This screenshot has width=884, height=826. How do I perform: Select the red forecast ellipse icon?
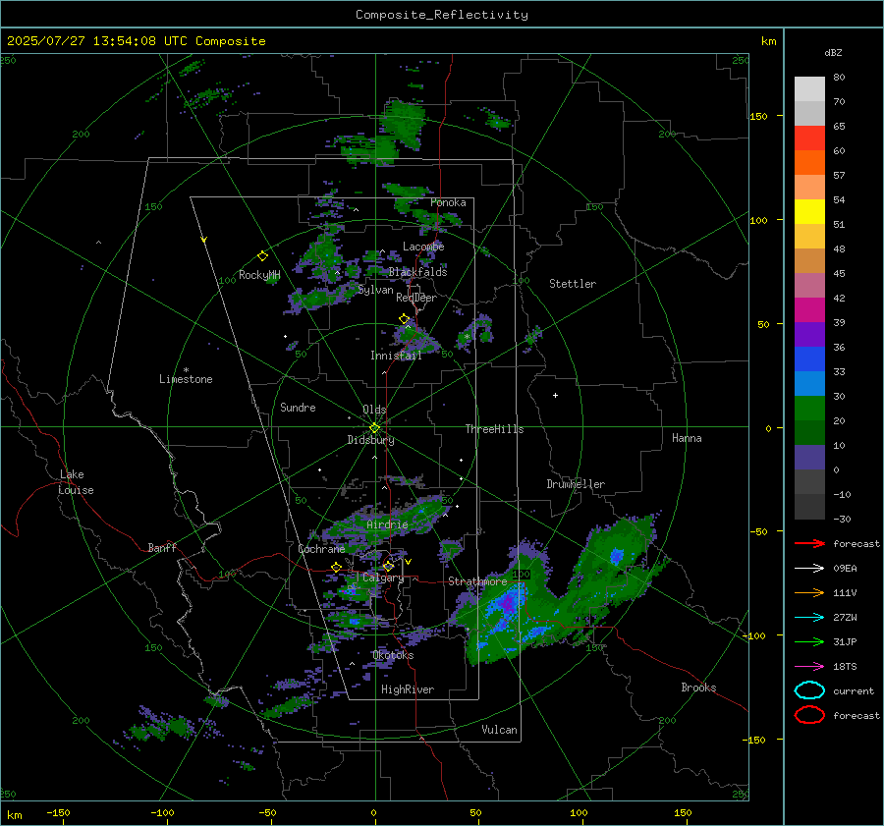click(809, 715)
